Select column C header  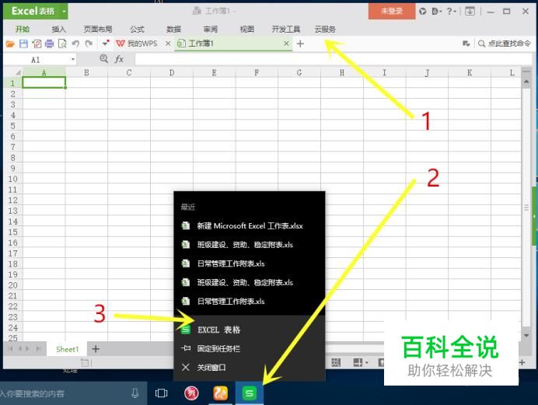point(129,72)
